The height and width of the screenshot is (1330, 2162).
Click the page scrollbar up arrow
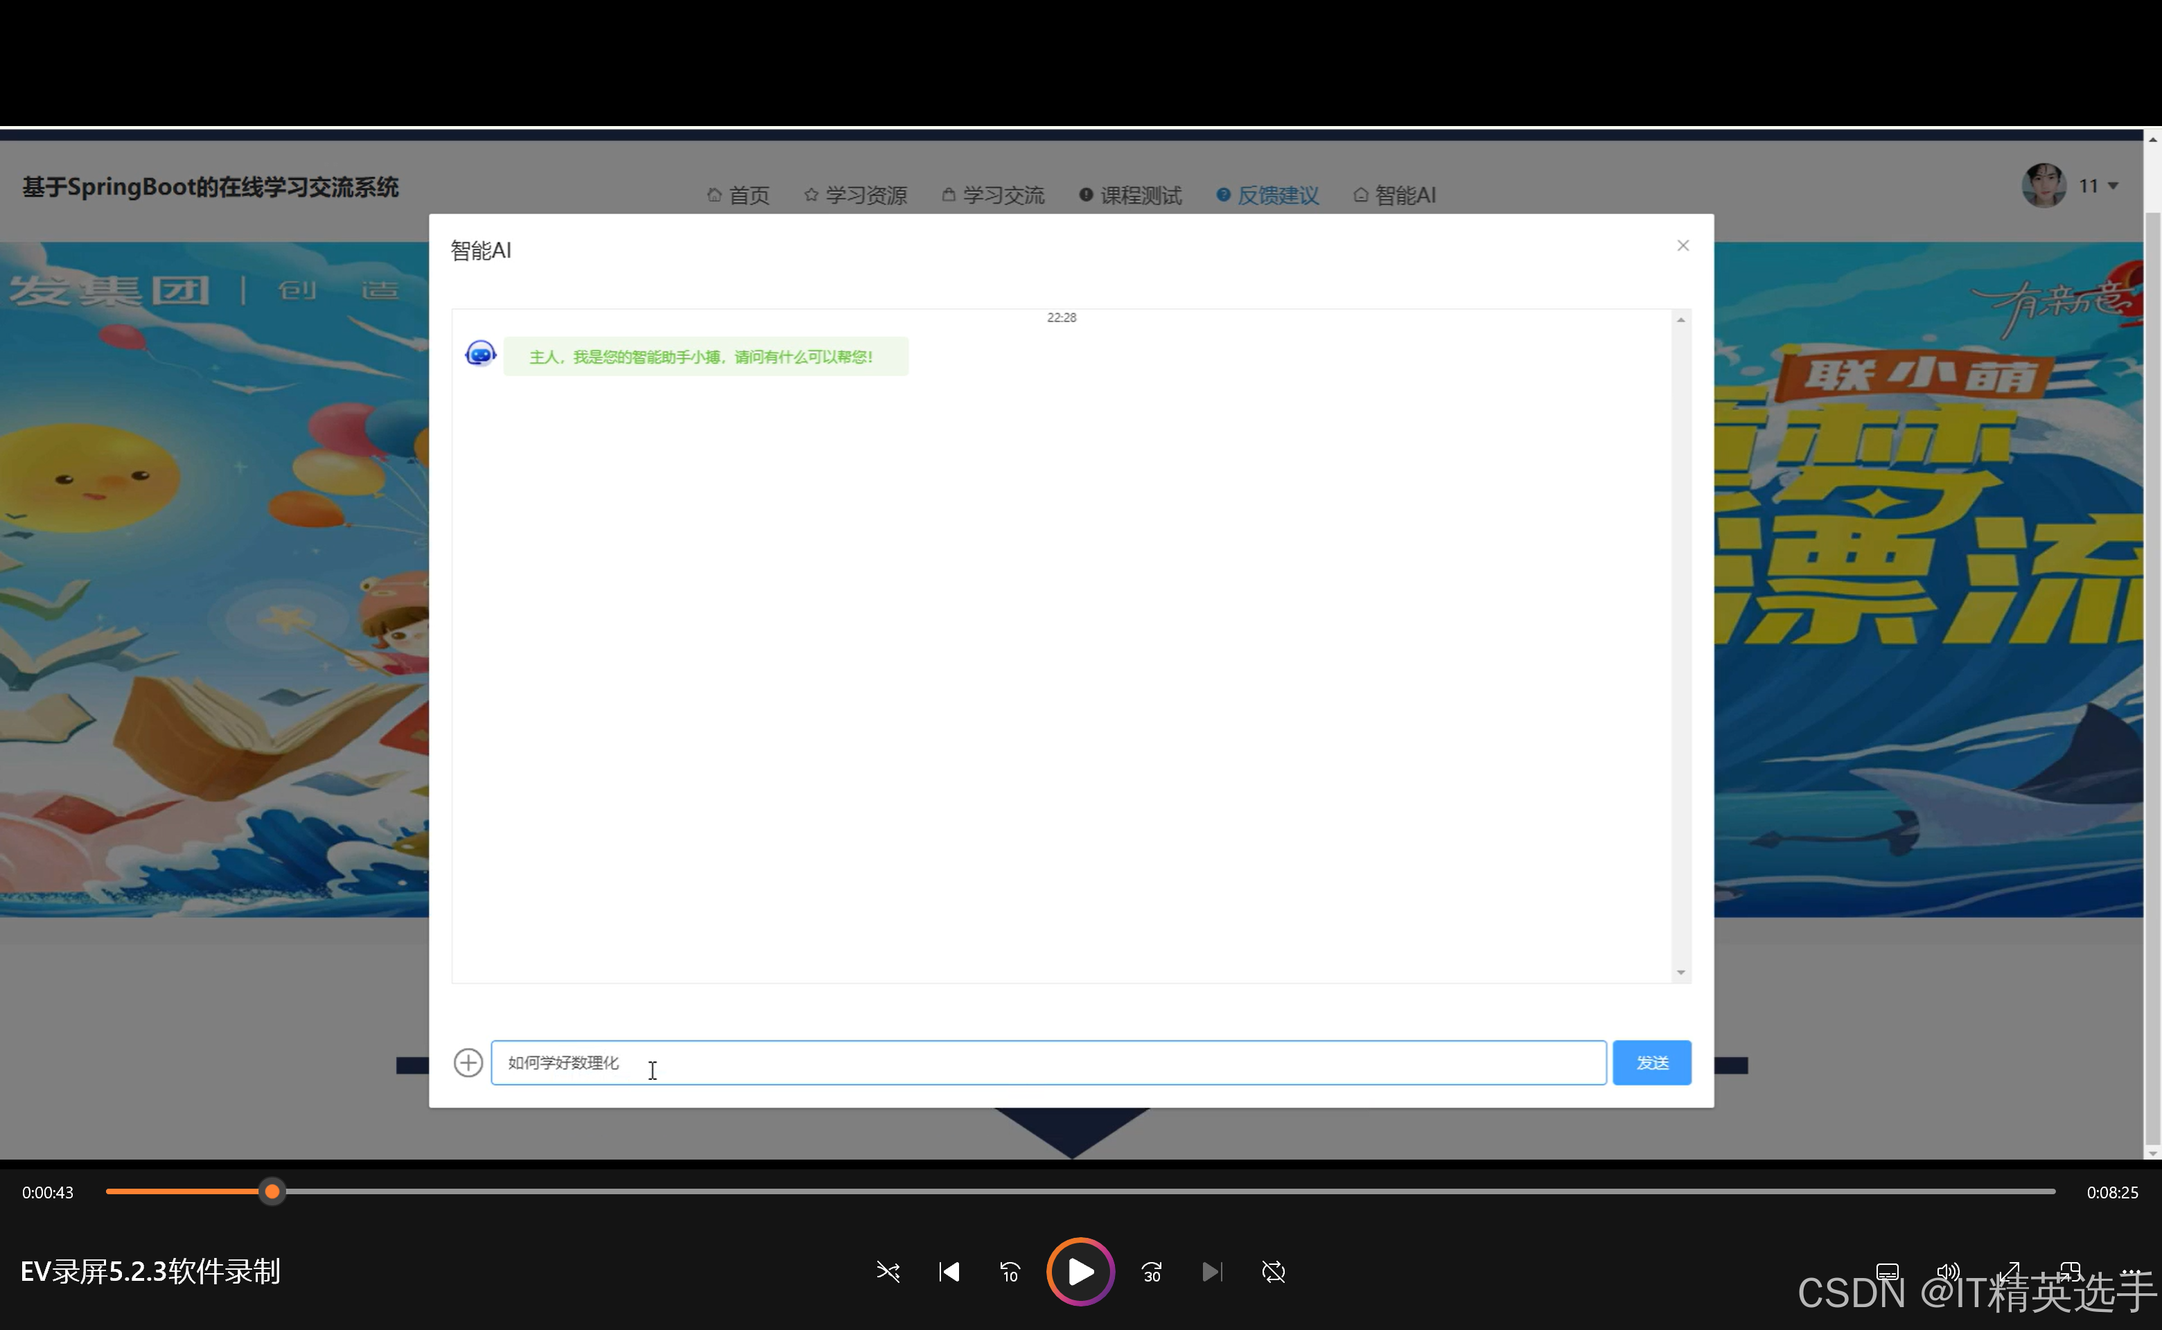coord(2152,139)
